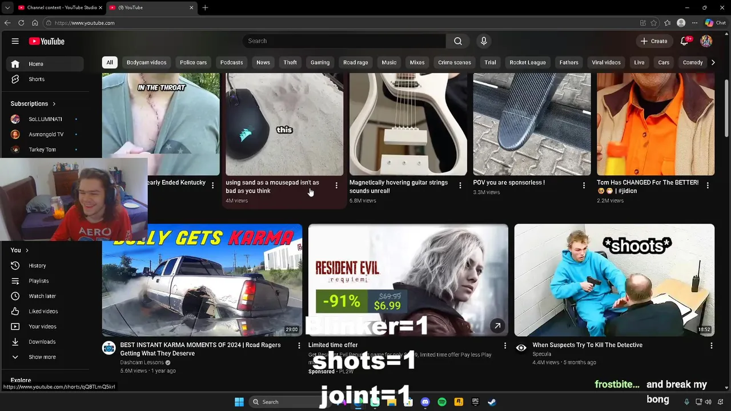
Task: Open Edge settings and more menu
Action: coord(694,23)
